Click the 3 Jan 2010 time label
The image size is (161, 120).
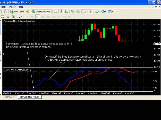[7, 93]
